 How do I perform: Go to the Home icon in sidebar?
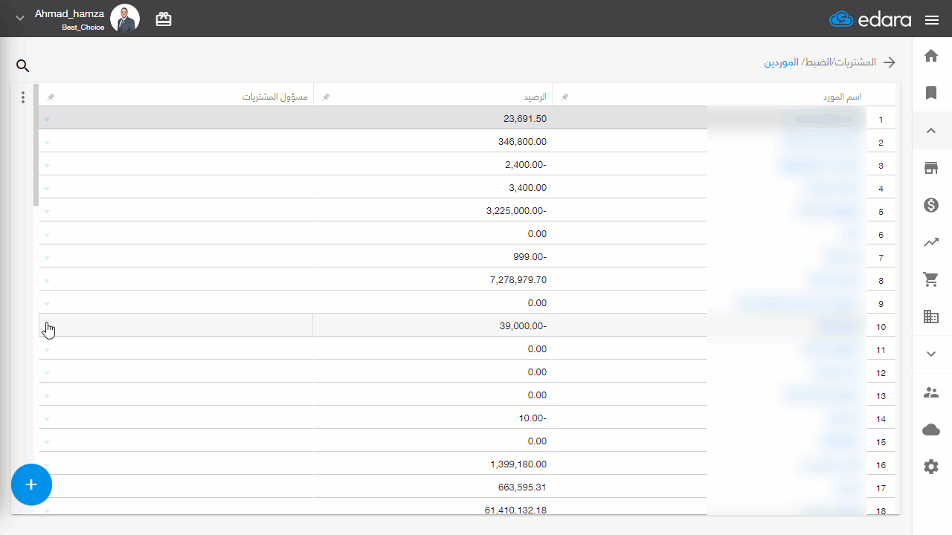(931, 56)
